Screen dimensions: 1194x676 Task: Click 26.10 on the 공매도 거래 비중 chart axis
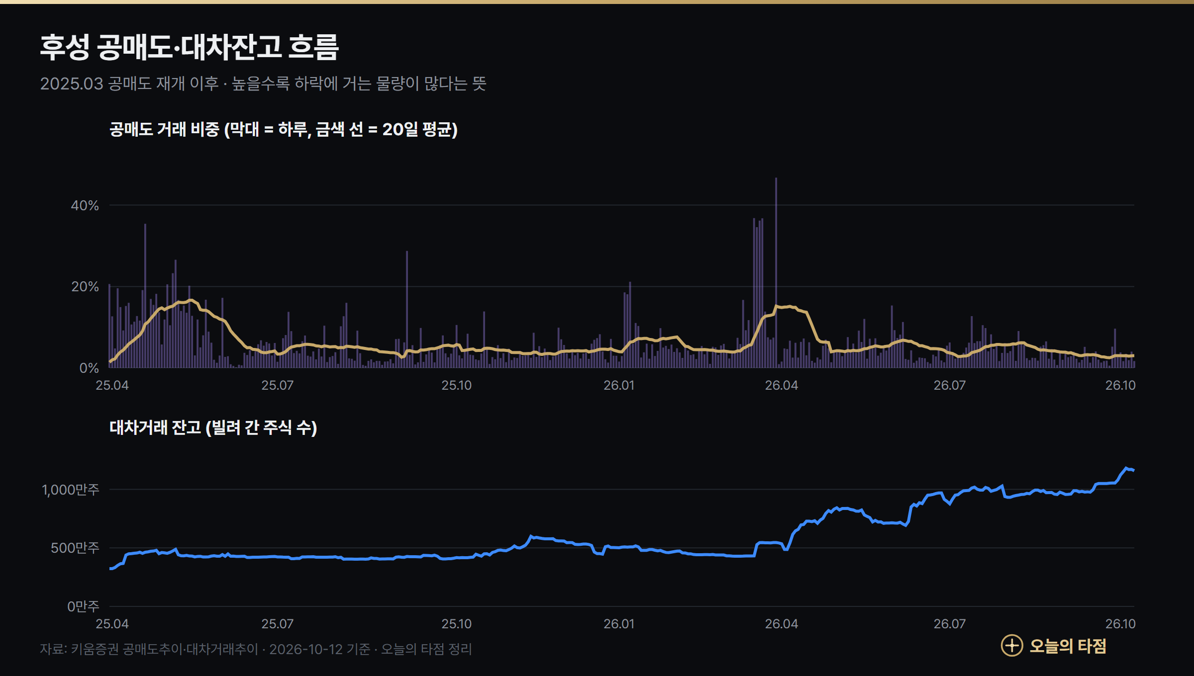pos(1120,385)
